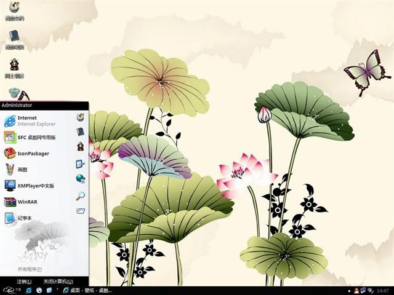Image resolution: width=394 pixels, height=295 pixels.
Task: Click the magnifying glass search icon in start menu
Action: click(x=81, y=196)
